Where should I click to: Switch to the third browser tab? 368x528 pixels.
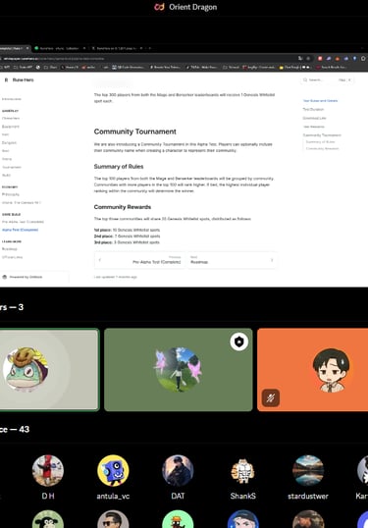[116, 48]
